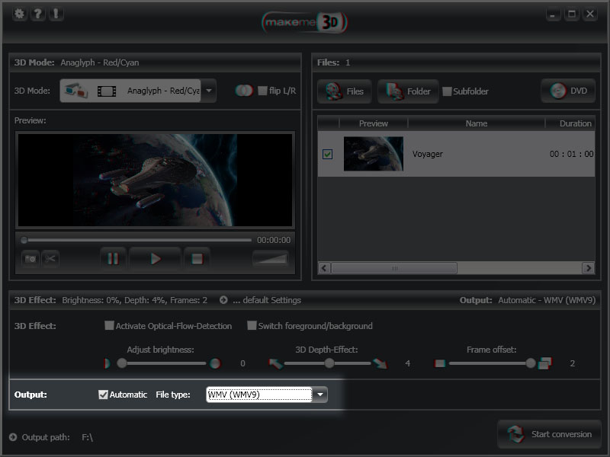This screenshot has height=457, width=610.
Task: Take a snapshot with the camera icon
Action: pyautogui.click(x=30, y=259)
